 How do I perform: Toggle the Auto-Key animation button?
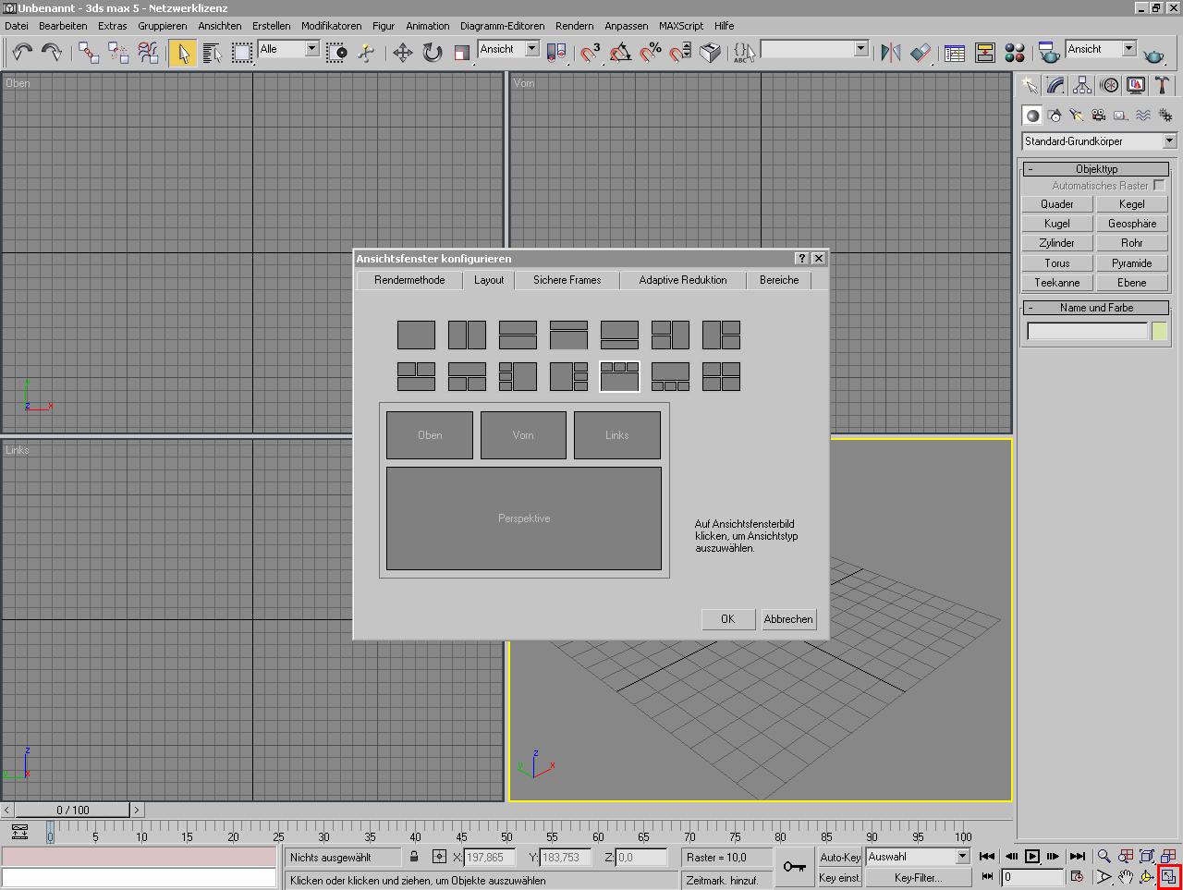pyautogui.click(x=839, y=857)
